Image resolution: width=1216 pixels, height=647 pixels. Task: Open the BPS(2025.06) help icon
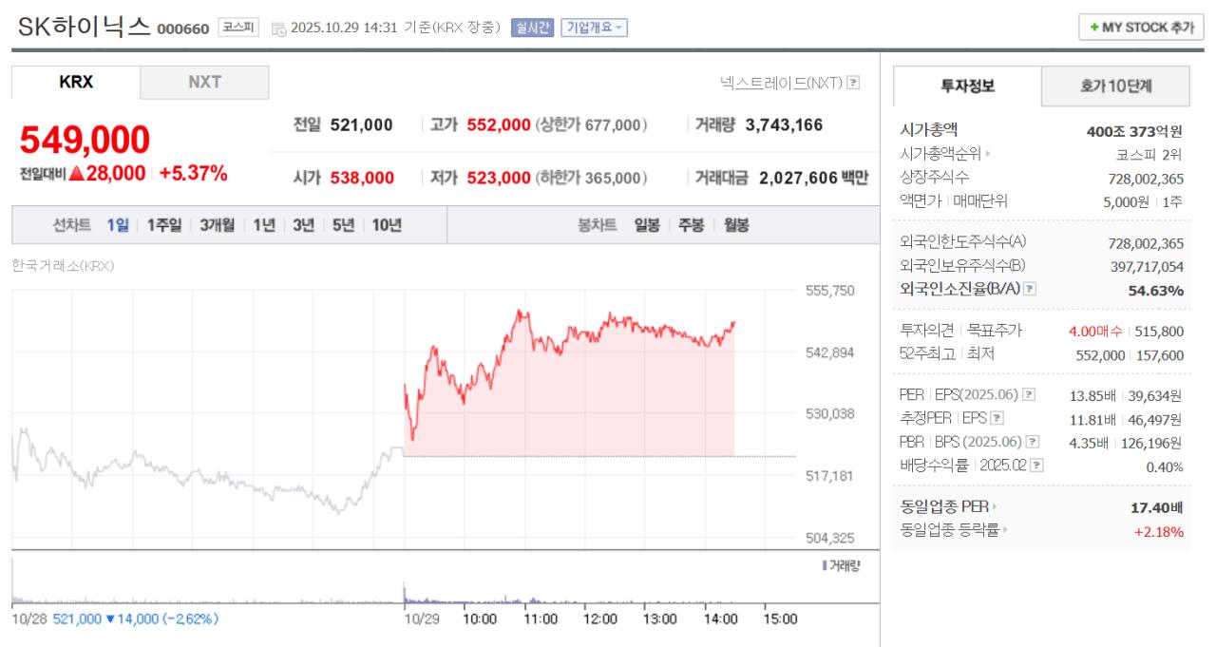pyautogui.click(x=1032, y=441)
